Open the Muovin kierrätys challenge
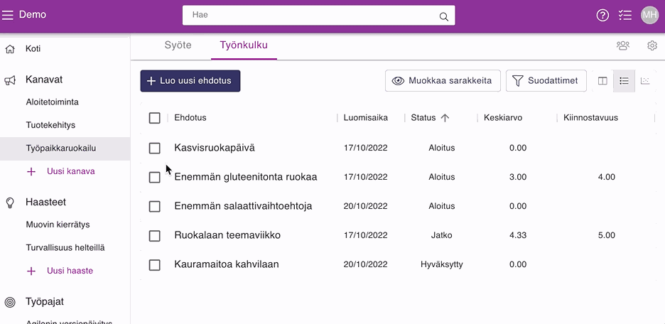 click(x=58, y=225)
